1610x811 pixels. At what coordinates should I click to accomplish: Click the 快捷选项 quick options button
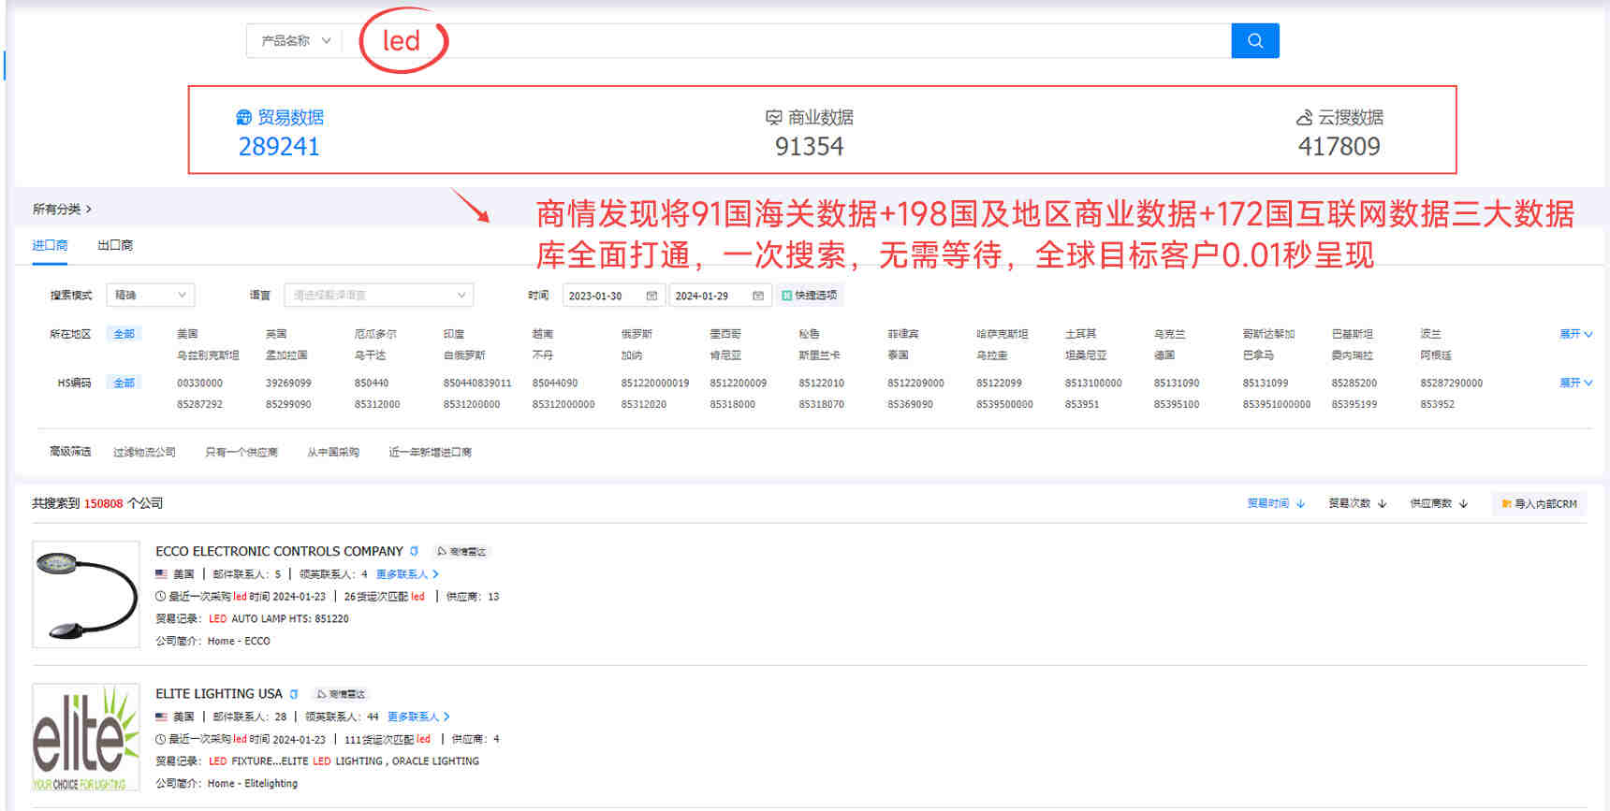tap(810, 296)
